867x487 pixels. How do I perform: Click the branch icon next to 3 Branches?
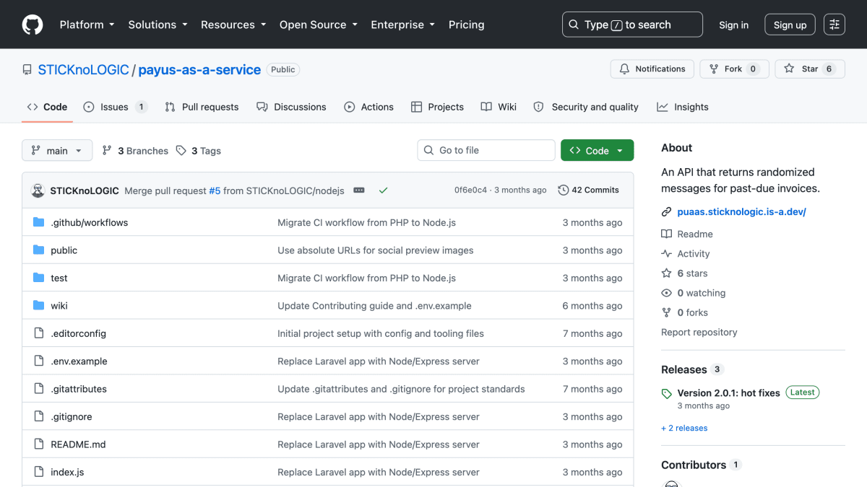107,151
